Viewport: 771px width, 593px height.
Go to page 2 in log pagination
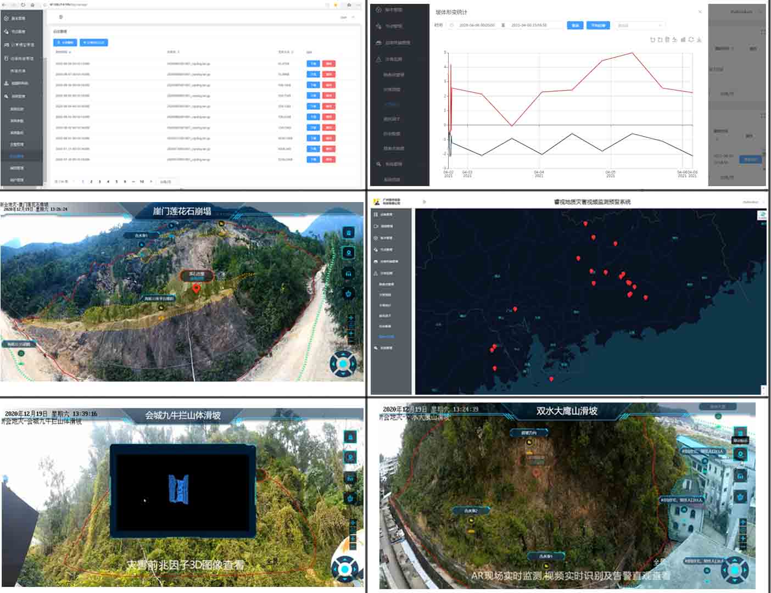[91, 181]
